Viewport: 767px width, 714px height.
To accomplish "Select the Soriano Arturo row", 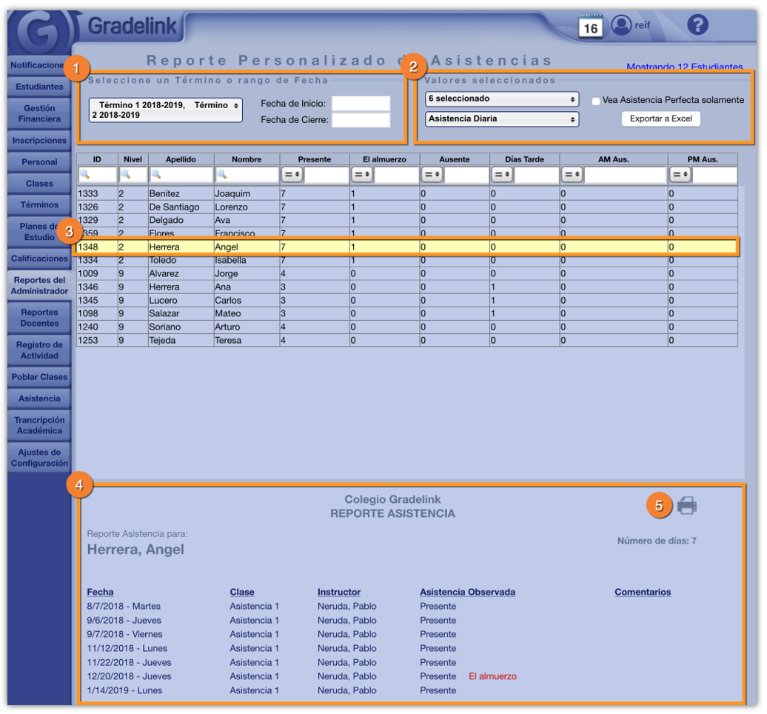I will click(407, 327).
